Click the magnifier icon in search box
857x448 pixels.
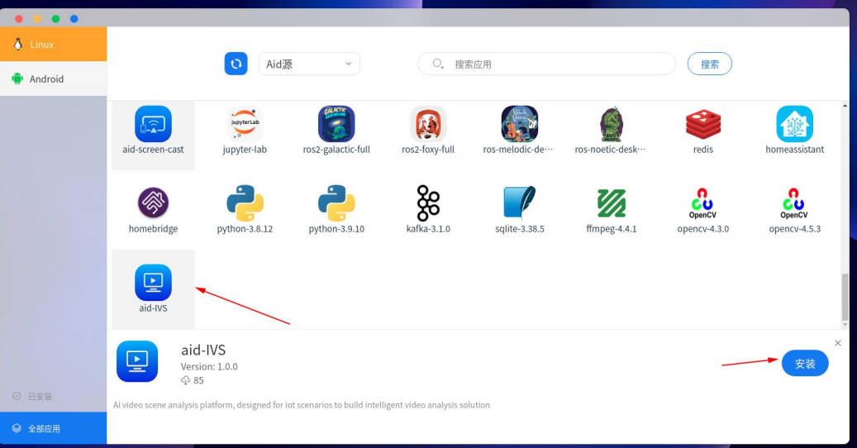(438, 64)
